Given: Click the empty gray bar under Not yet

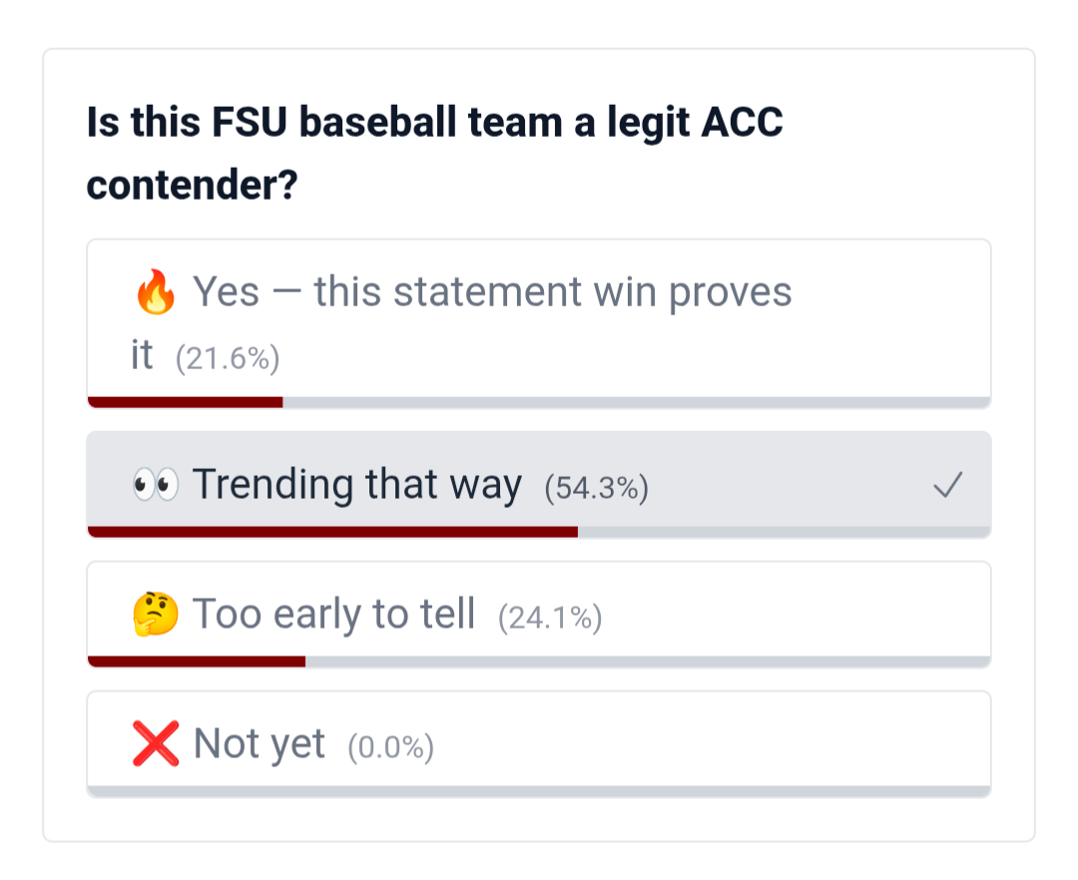Looking at the screenshot, I should point(539,791).
